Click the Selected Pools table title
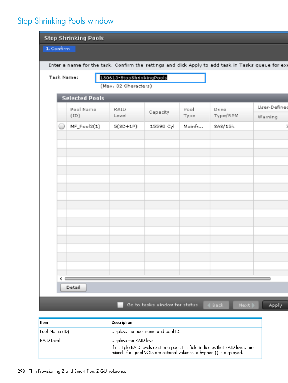 click(x=83, y=98)
